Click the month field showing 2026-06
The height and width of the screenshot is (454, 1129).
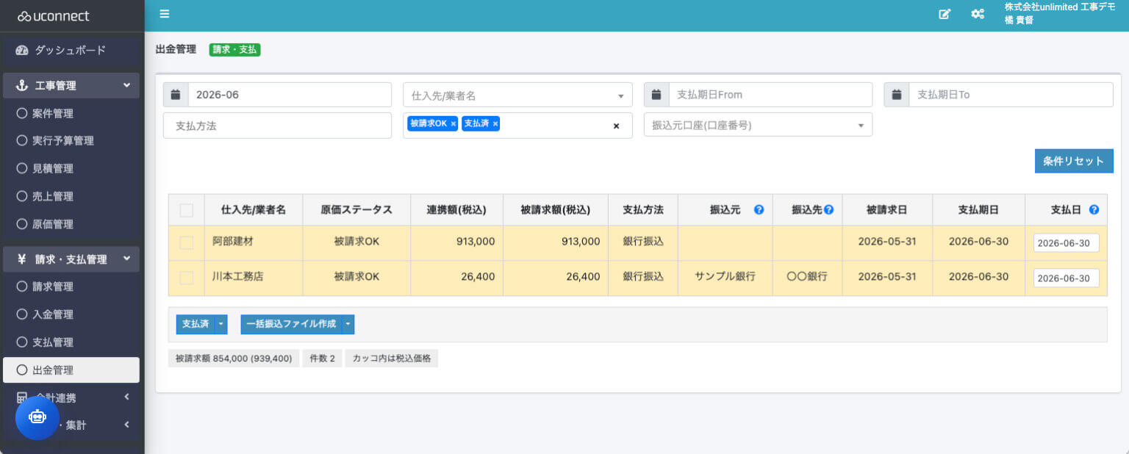coord(290,95)
